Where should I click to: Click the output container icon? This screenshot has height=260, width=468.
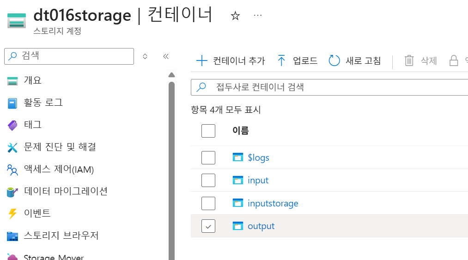point(238,226)
